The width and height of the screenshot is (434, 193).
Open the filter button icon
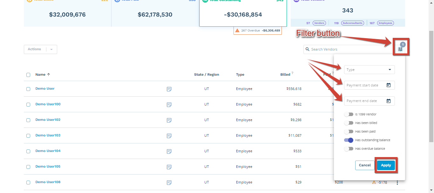pyautogui.click(x=400, y=49)
